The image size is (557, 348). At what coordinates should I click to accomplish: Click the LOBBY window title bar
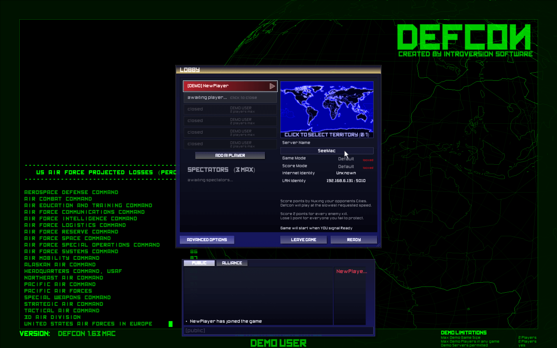278,70
